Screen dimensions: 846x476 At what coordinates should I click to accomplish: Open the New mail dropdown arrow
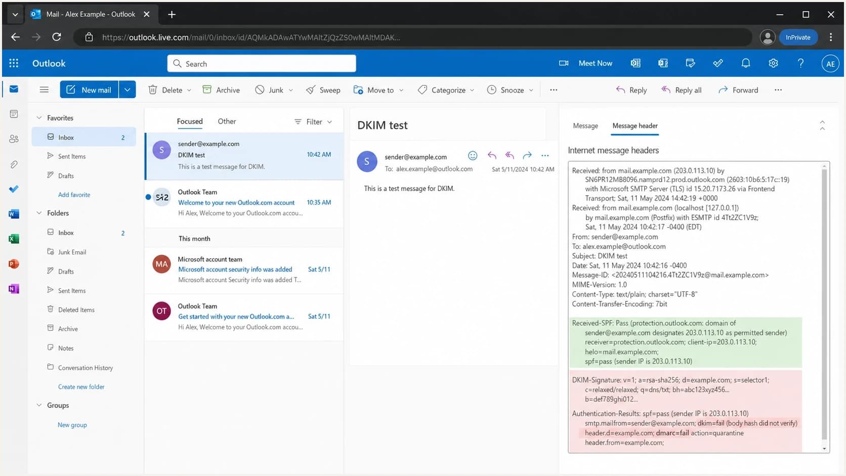128,90
